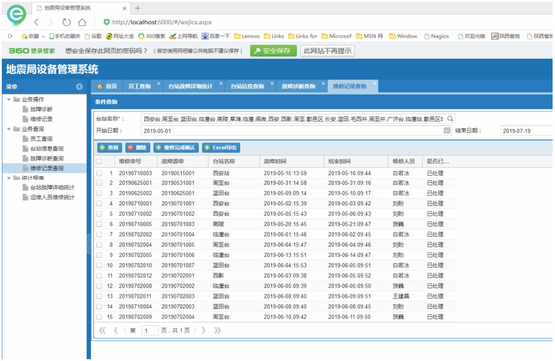Viewport: 555px width, 361px height.
Task: Collapse the 业务操作 tree node
Action: [9, 99]
